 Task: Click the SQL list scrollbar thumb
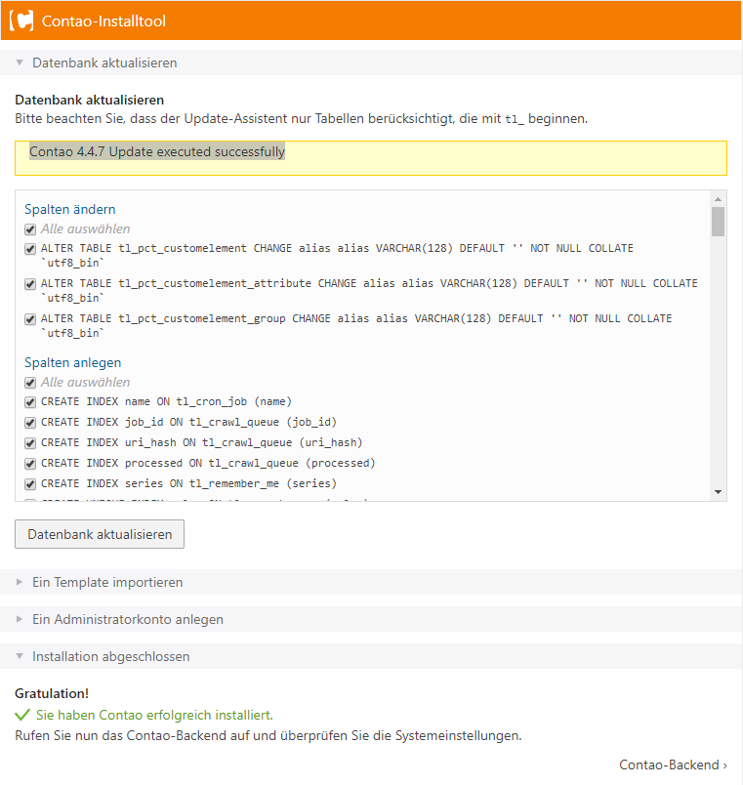click(718, 222)
